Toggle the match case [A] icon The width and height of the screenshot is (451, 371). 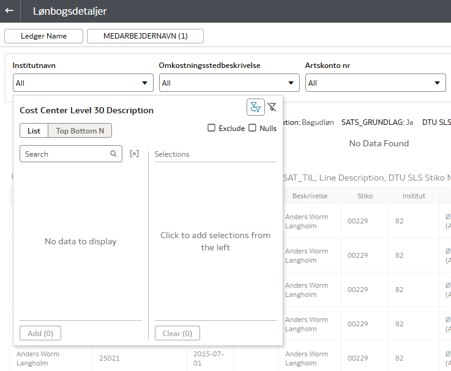(135, 154)
